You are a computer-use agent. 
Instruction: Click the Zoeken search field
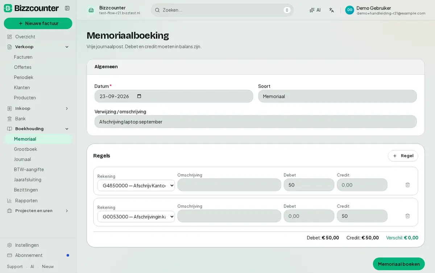tap(222, 10)
